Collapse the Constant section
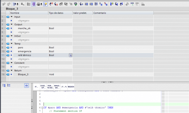The height and width of the screenshot is (113, 189). click(x=11, y=63)
